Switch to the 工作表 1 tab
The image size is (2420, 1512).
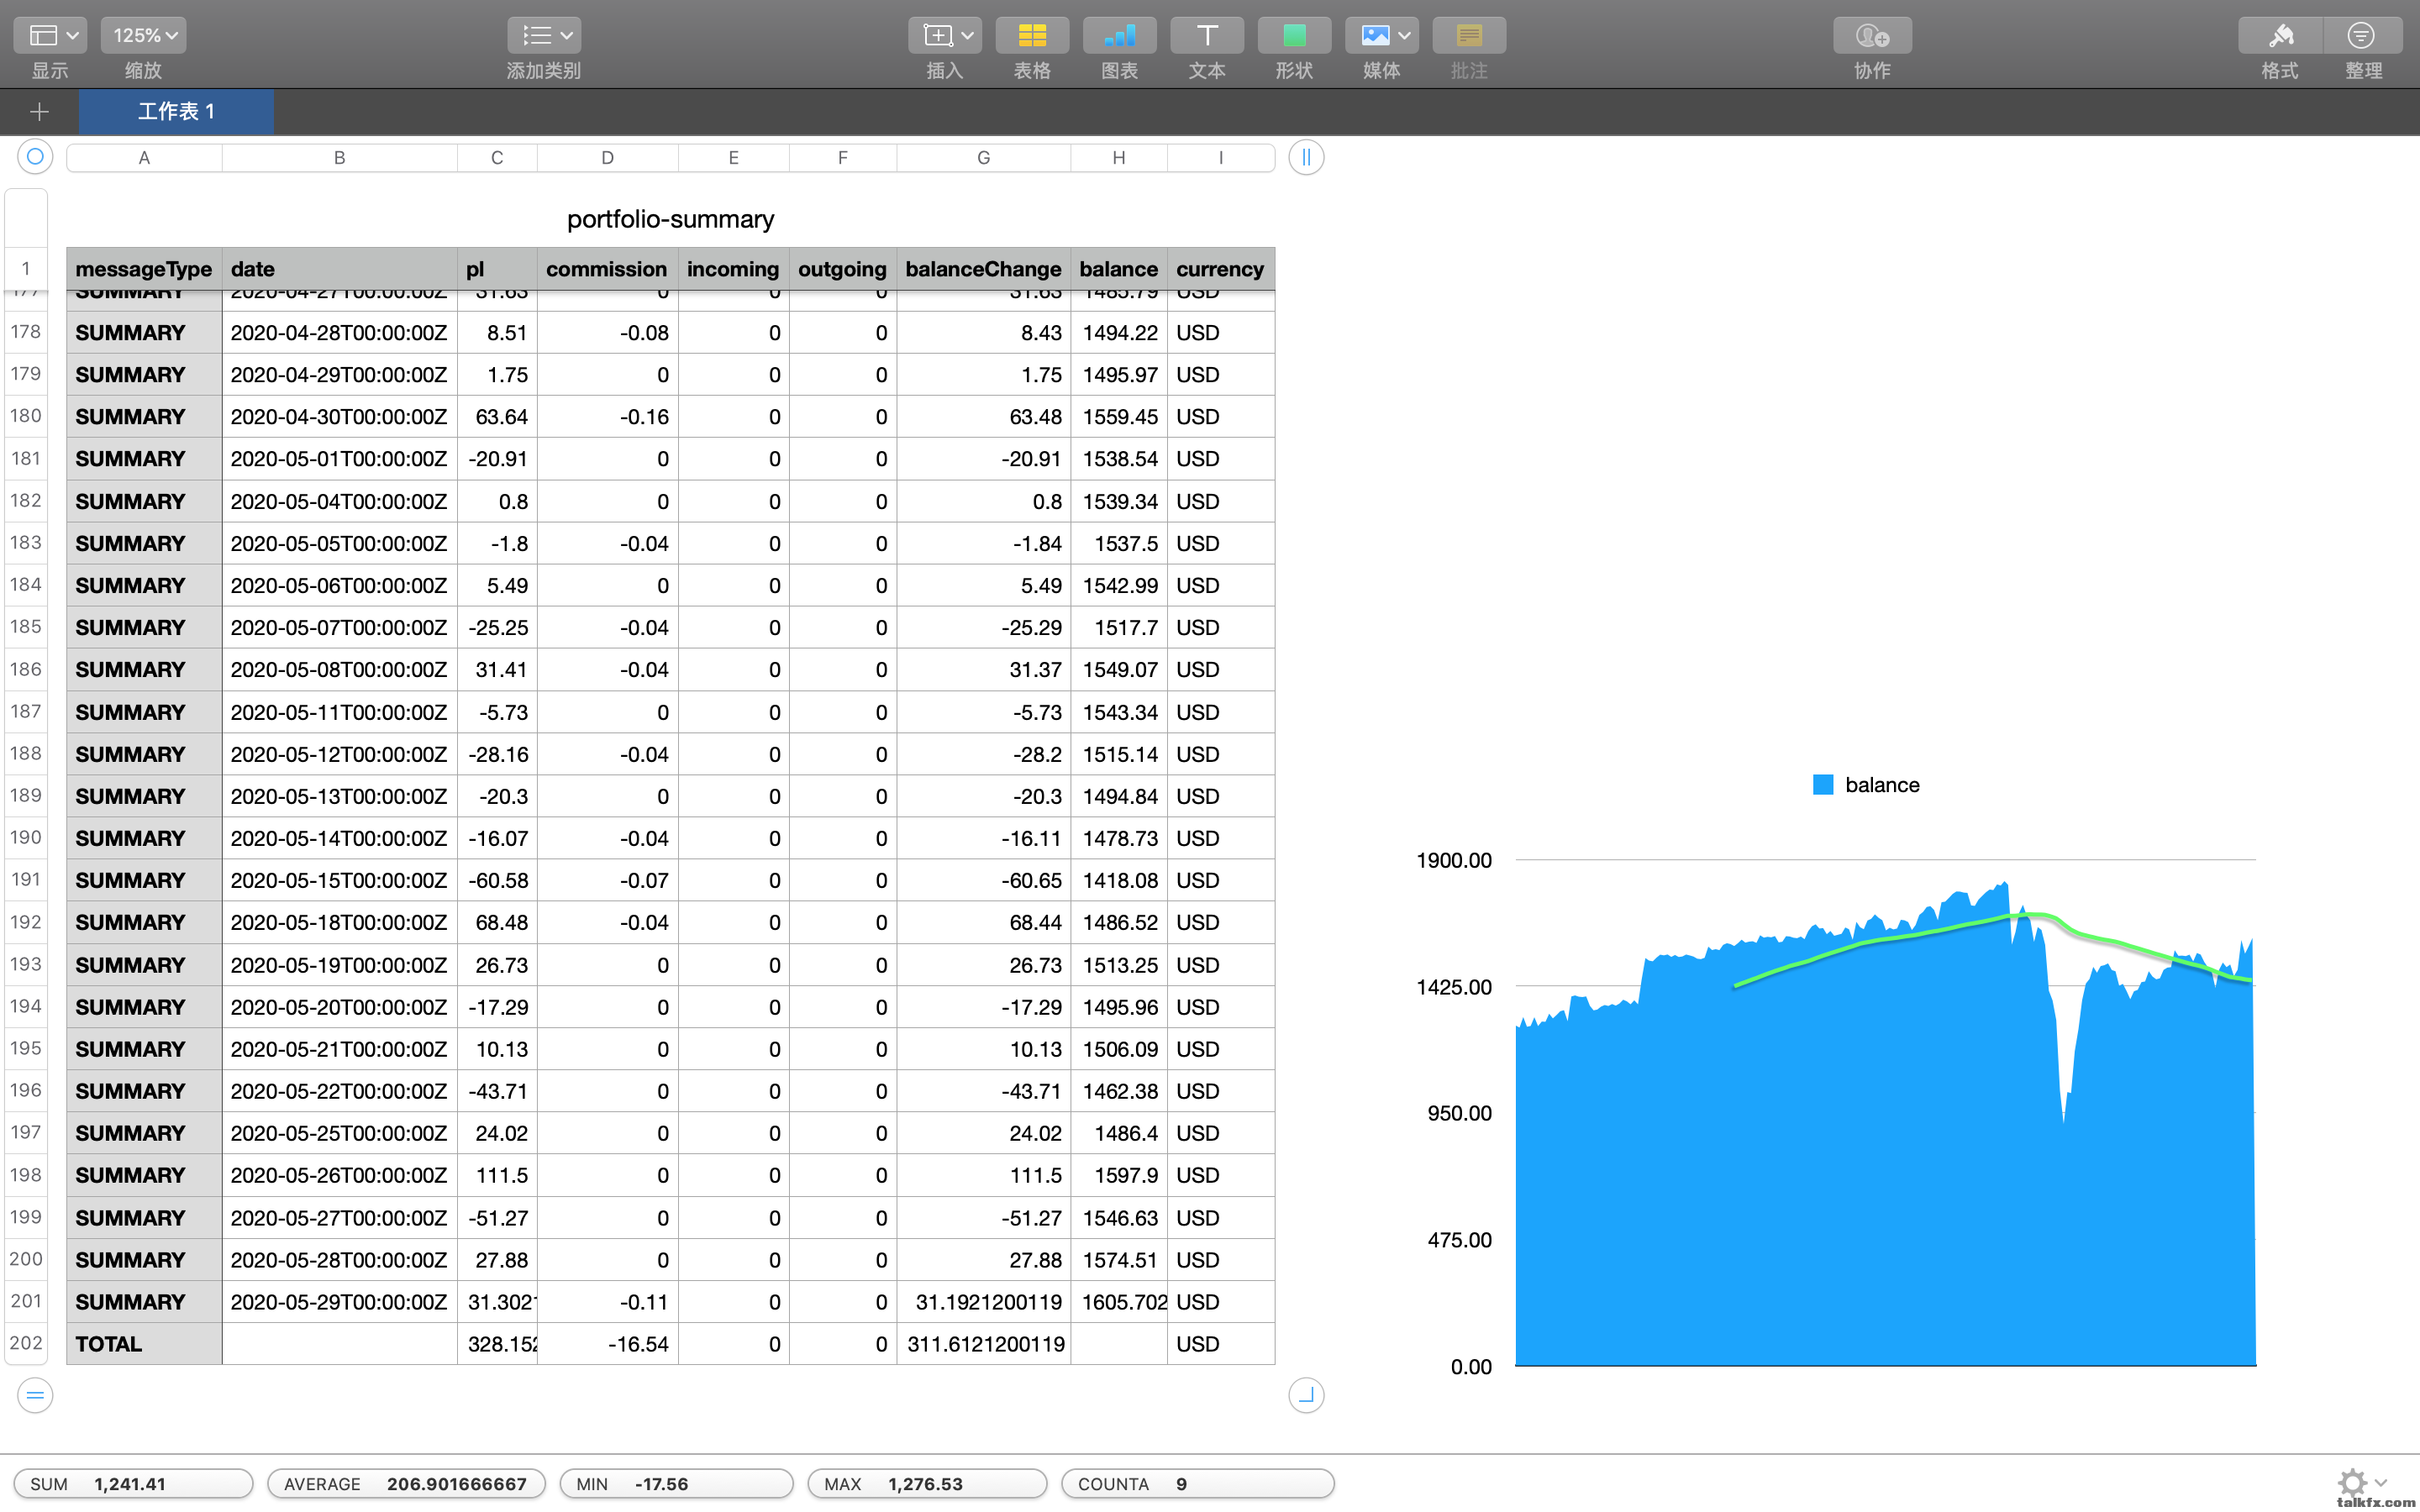click(176, 111)
